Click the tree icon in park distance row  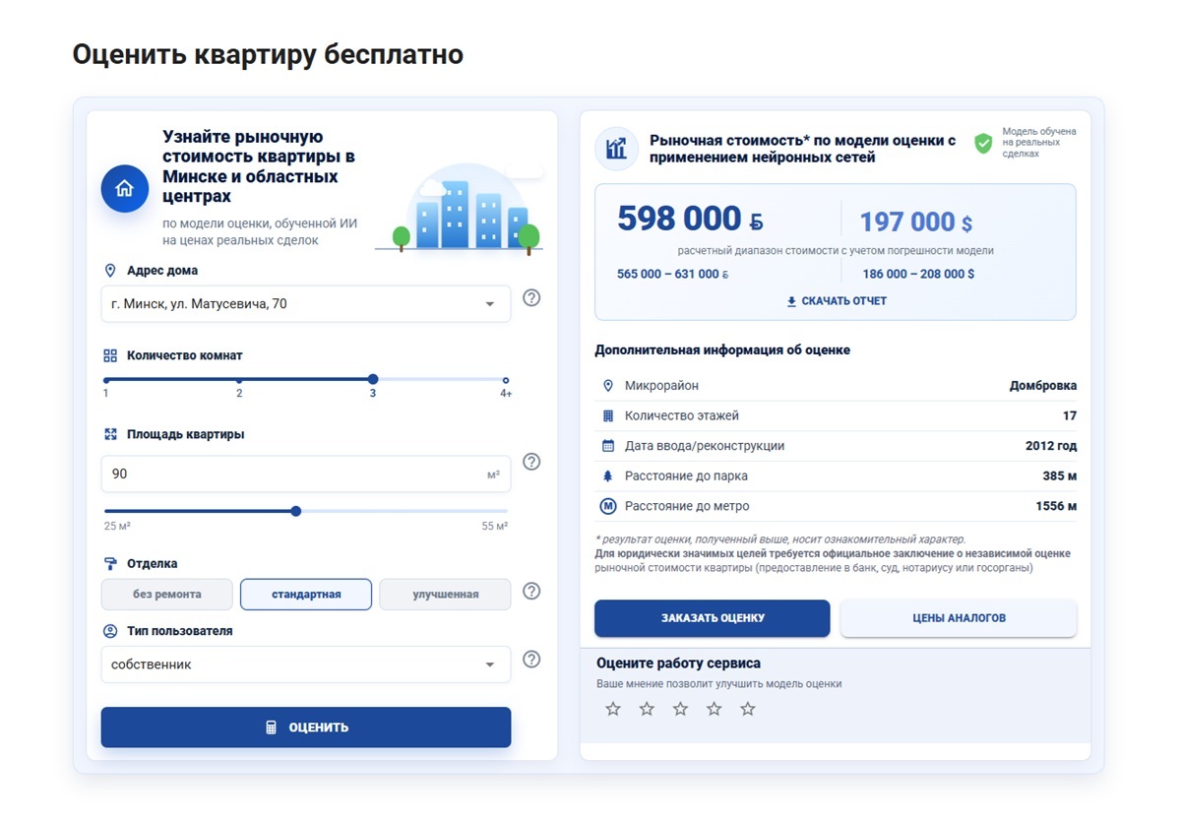[608, 476]
